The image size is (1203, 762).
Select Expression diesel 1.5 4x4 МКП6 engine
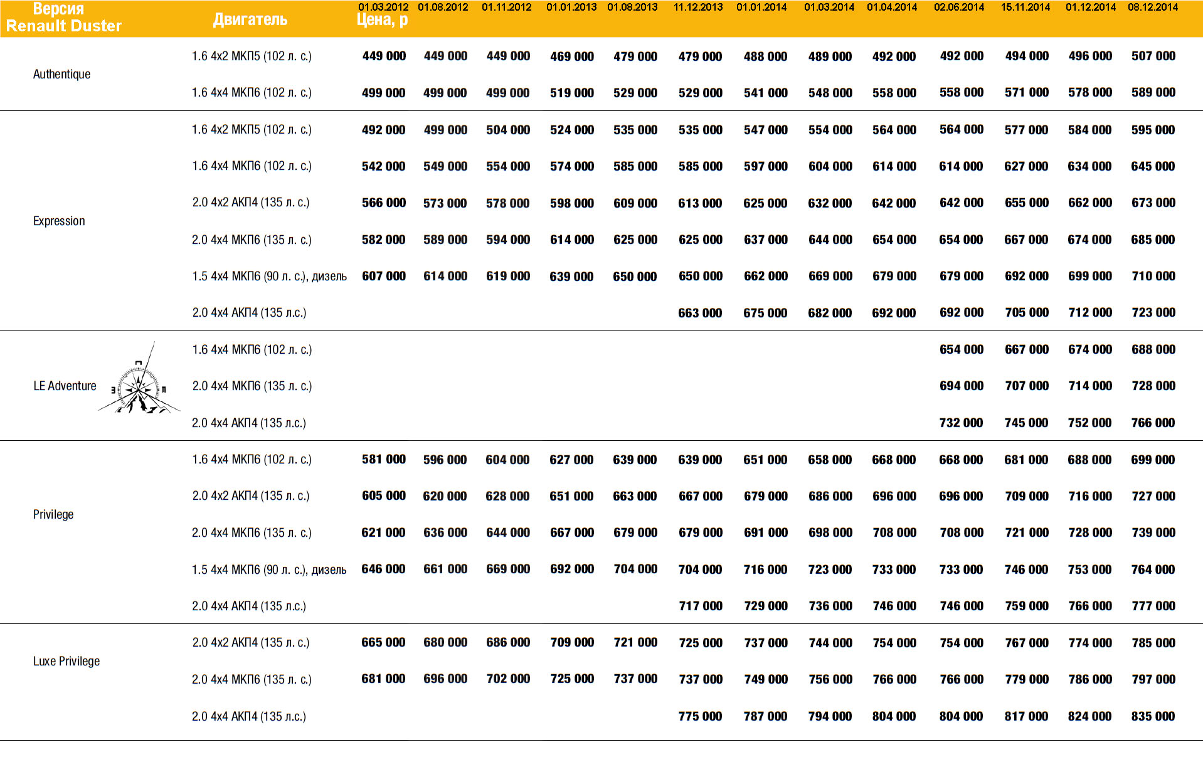click(x=269, y=276)
